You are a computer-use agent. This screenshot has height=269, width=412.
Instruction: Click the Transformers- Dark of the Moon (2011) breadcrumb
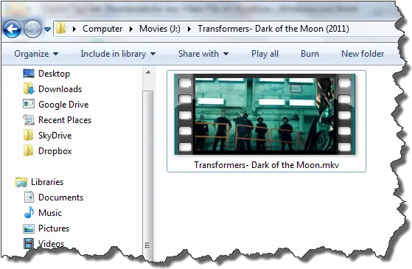pyautogui.click(x=273, y=29)
